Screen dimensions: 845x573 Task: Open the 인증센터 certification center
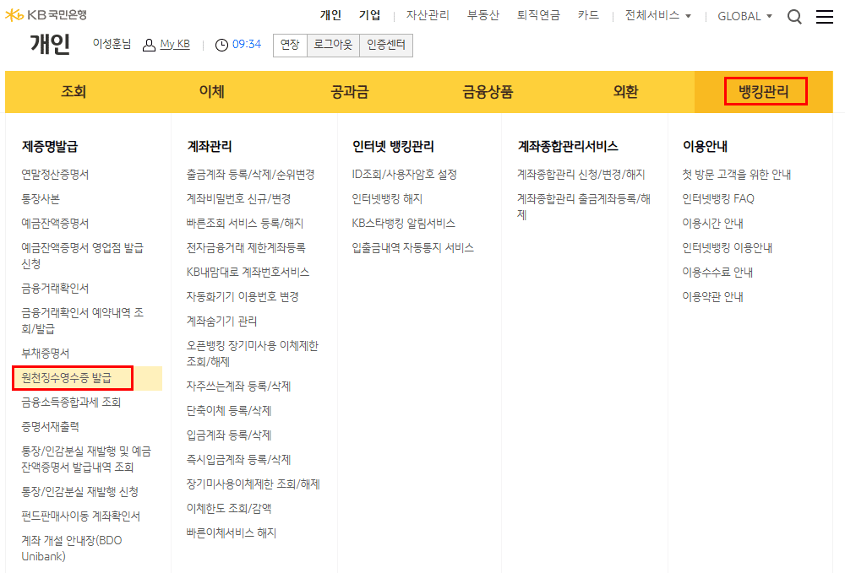tap(386, 45)
